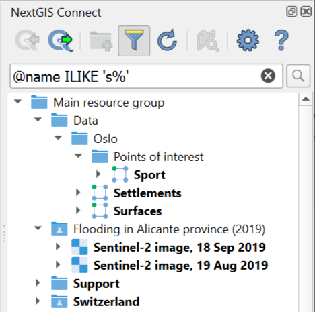This screenshot has width=315, height=312.
Task: Collapse the Main resource group node
Action: [17, 101]
